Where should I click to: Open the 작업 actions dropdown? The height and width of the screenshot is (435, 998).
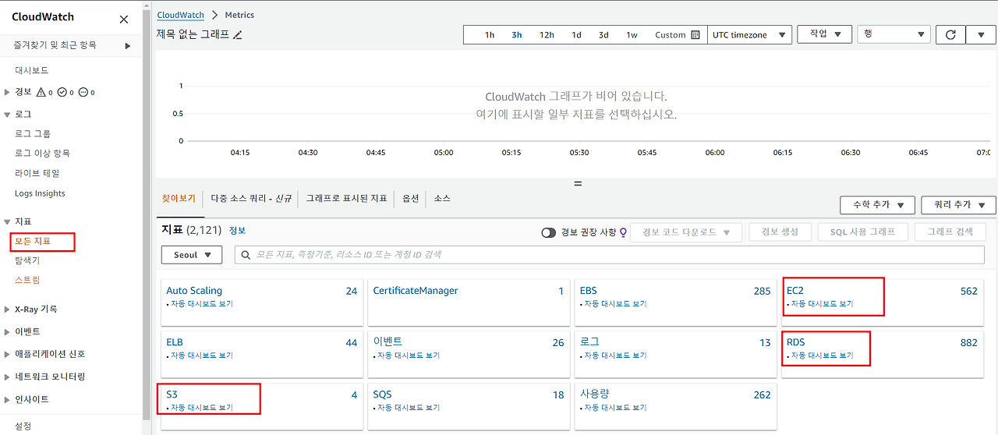[x=826, y=34]
